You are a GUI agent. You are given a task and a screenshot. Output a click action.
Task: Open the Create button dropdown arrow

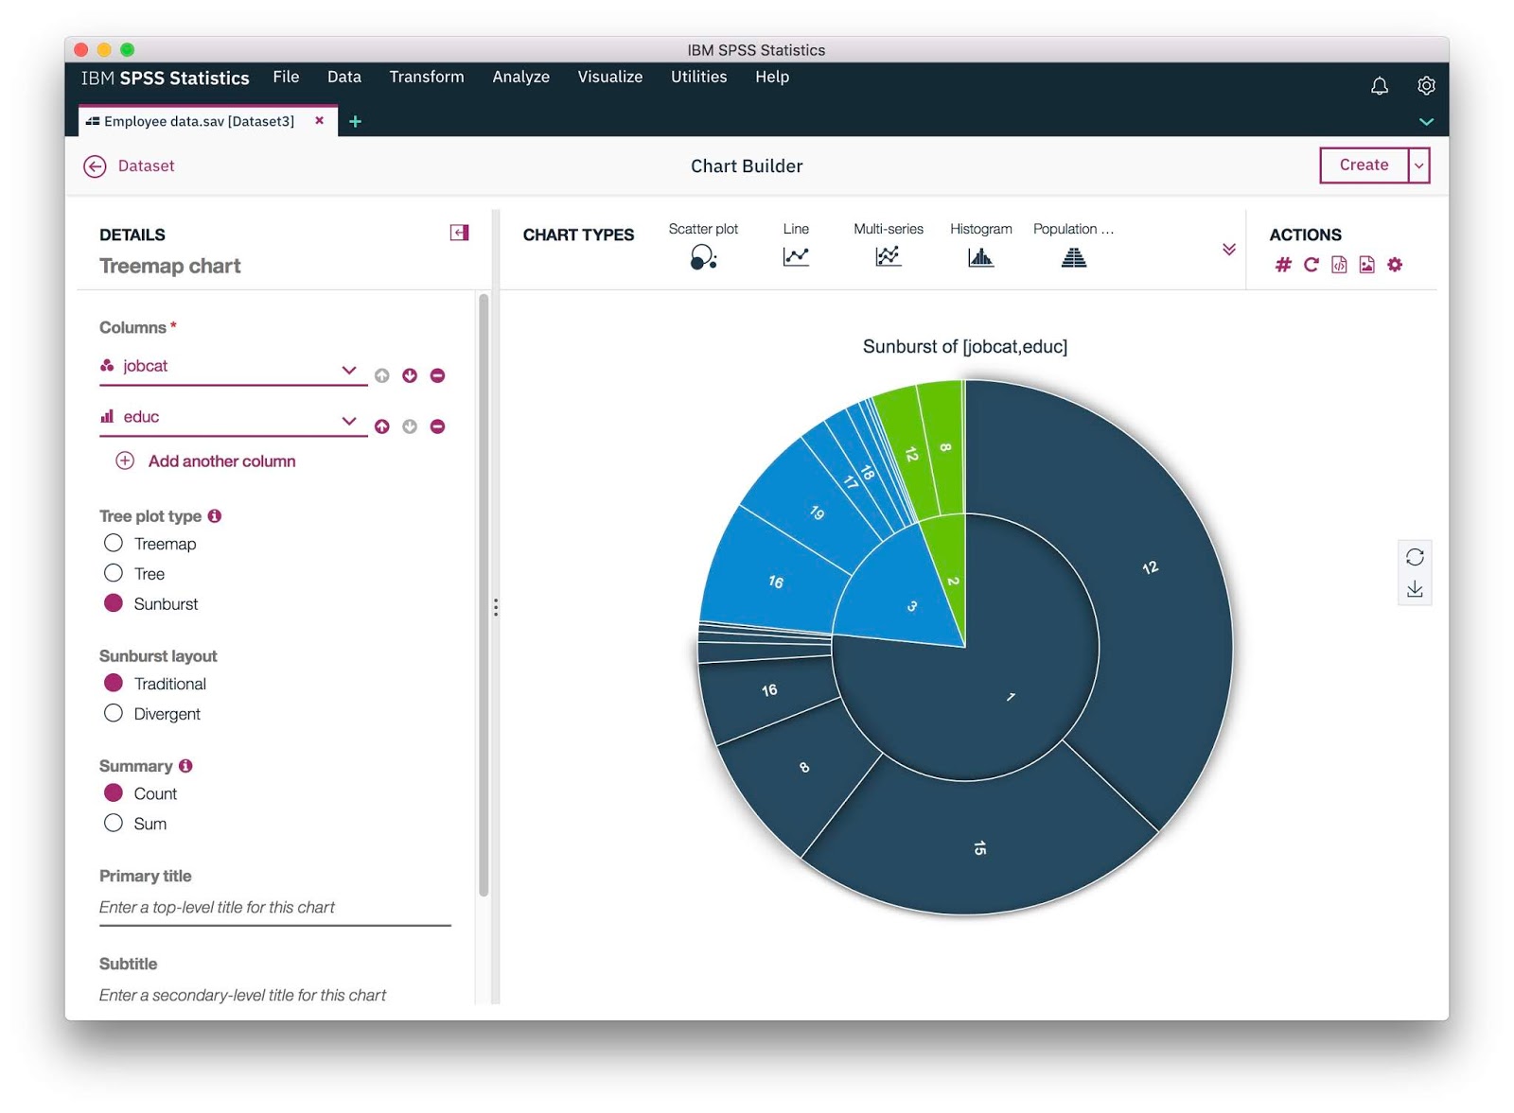[x=1418, y=165]
